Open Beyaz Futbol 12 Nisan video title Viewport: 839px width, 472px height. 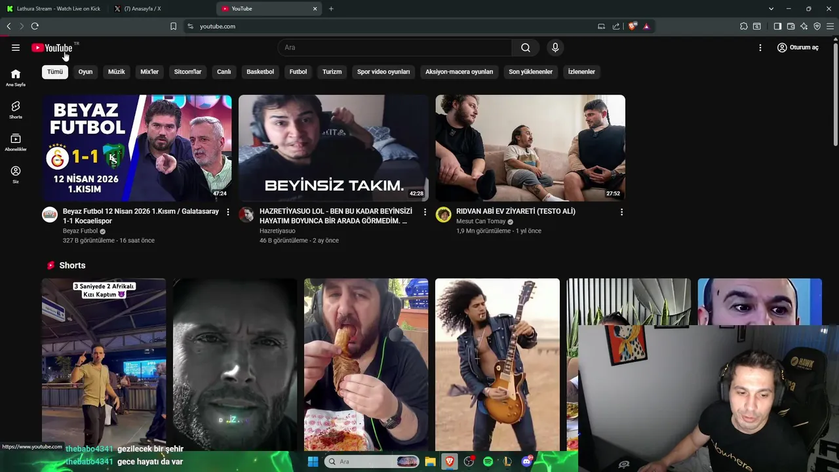[x=141, y=216]
